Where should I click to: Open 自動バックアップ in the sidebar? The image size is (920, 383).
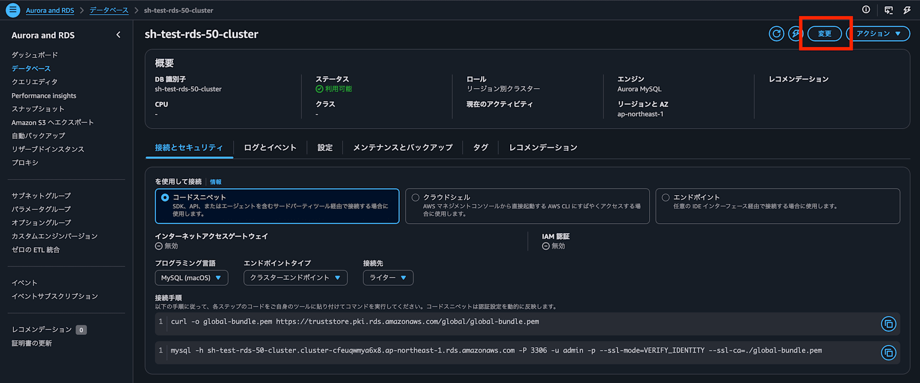coord(39,135)
